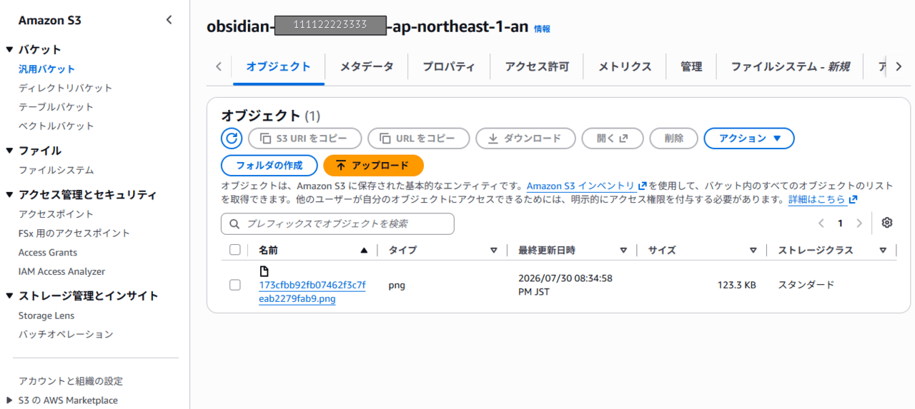The height and width of the screenshot is (409, 915).
Task: Switch to the 管理 tab
Action: click(691, 66)
